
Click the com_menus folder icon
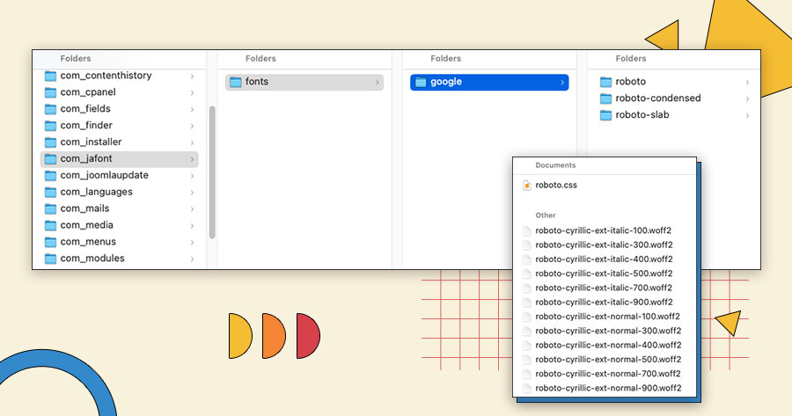click(x=50, y=243)
